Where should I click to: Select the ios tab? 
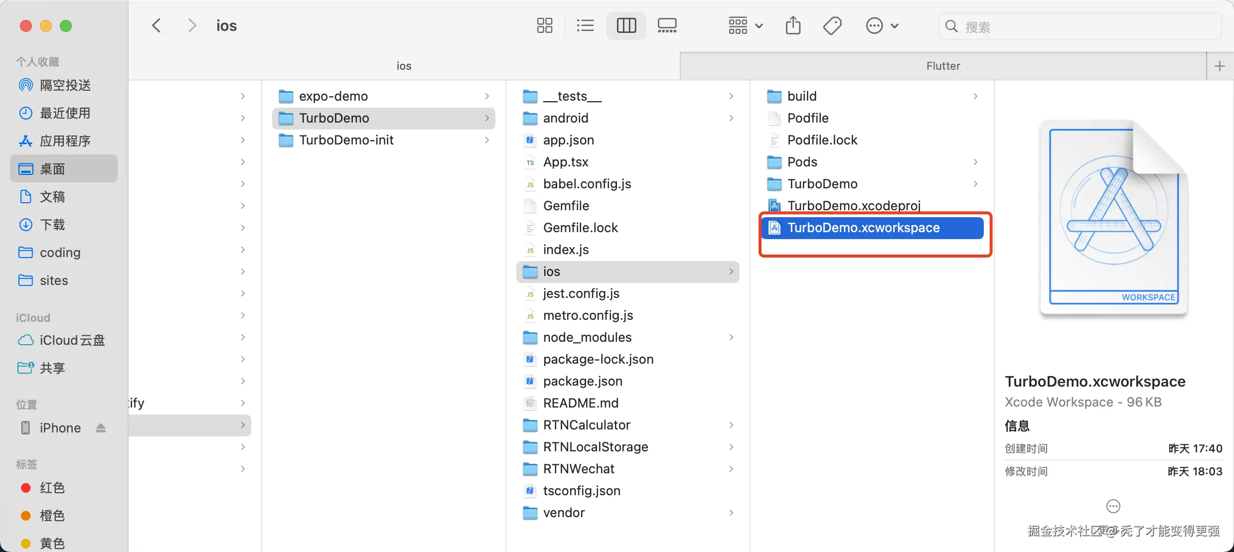404,66
